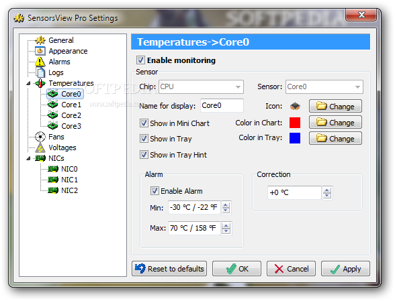Click the Correction value field
This screenshot has height=301, width=395.
294,193
